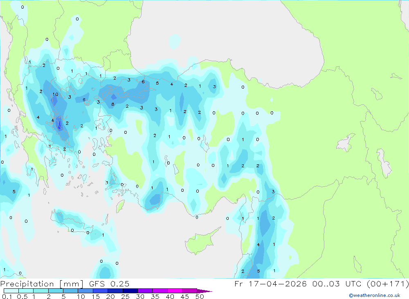This screenshot has height=299, width=409.
Task: Click the legend label '15'
Action: [95, 297]
